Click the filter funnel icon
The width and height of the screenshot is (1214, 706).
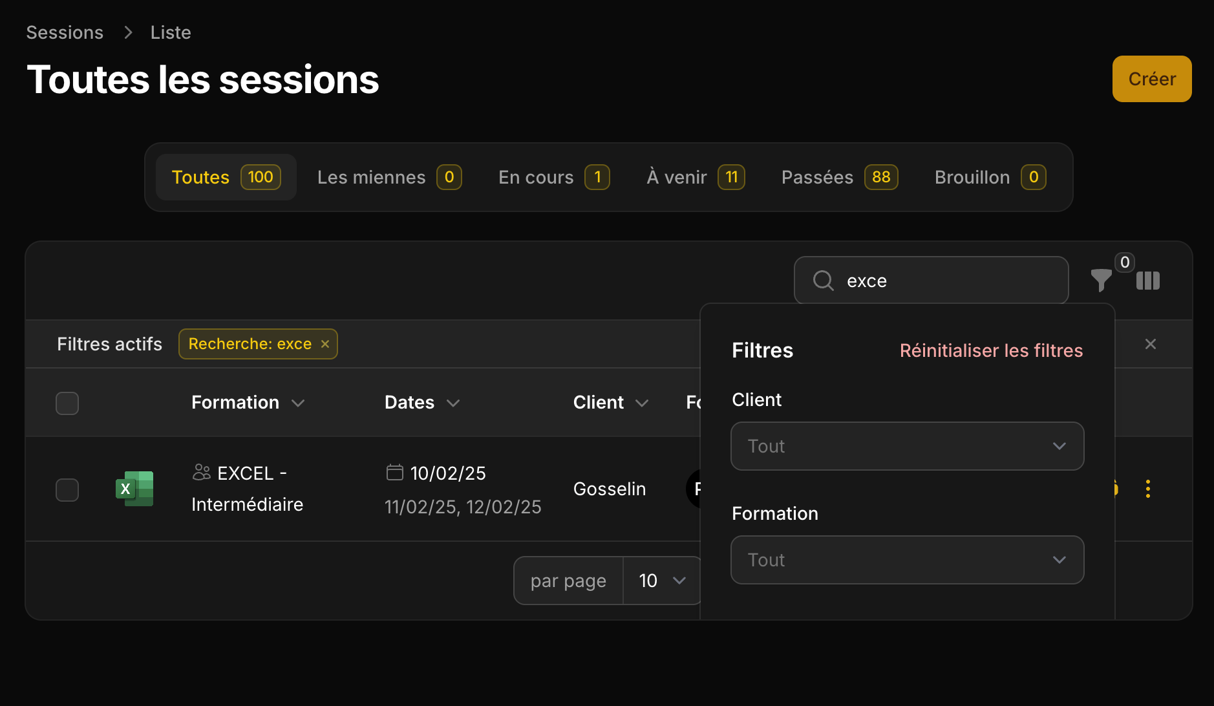[x=1100, y=280]
